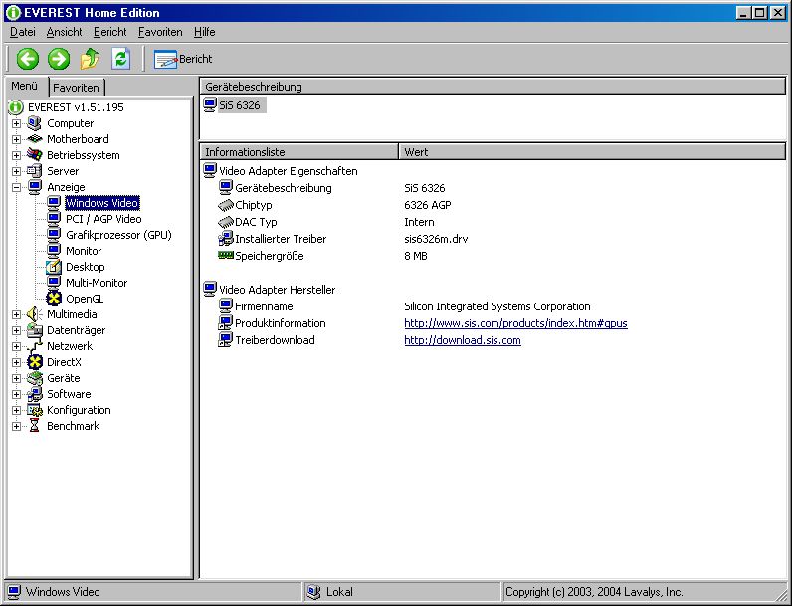Open the Ansicht menu

click(x=64, y=32)
